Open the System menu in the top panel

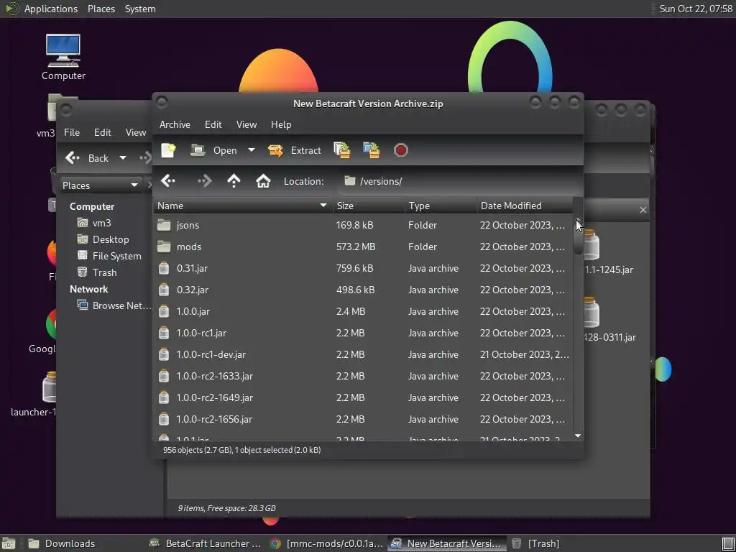pyautogui.click(x=140, y=9)
